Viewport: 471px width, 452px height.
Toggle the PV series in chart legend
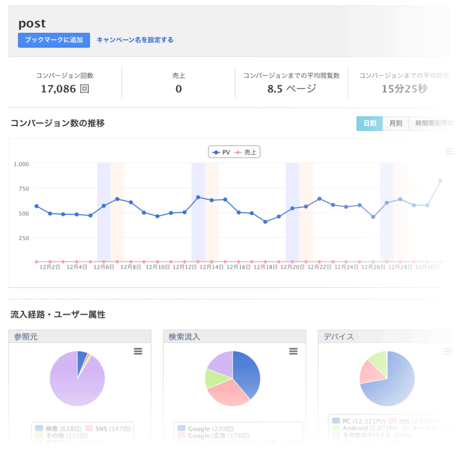(221, 152)
